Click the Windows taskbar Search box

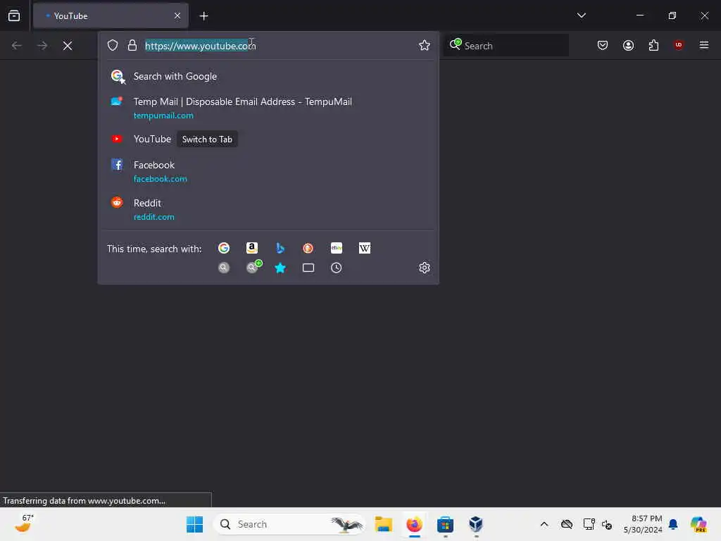pos(289,524)
